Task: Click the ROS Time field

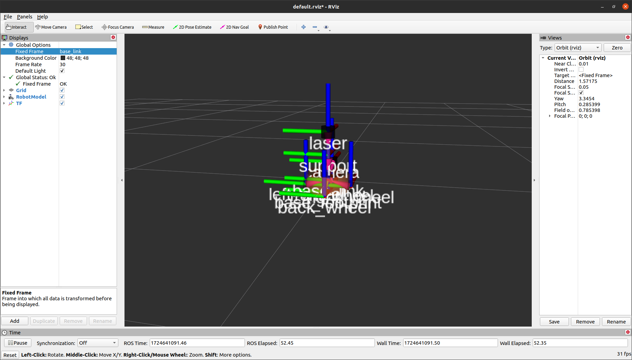Action: coord(197,343)
